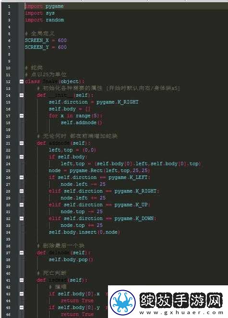Collapse the def addnode fold marker
This screenshot has height=318, width=228.
coord(22,143)
